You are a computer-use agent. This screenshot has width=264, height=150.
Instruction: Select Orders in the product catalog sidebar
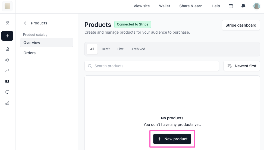(x=30, y=53)
